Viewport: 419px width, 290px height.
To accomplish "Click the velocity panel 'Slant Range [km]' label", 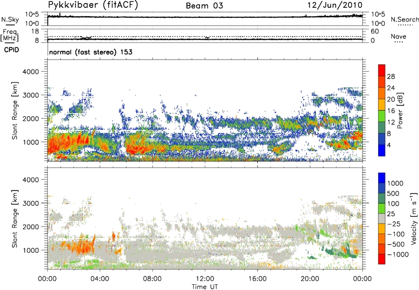I will tap(15, 218).
